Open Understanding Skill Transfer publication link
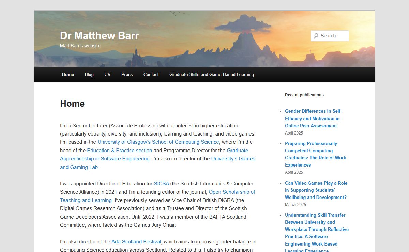This screenshot has height=252, width=409. pos(317,233)
